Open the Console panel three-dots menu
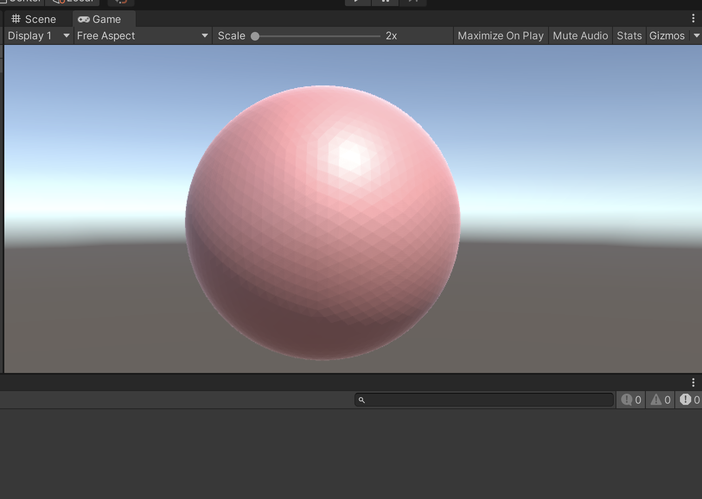This screenshot has width=702, height=499. pos(693,382)
